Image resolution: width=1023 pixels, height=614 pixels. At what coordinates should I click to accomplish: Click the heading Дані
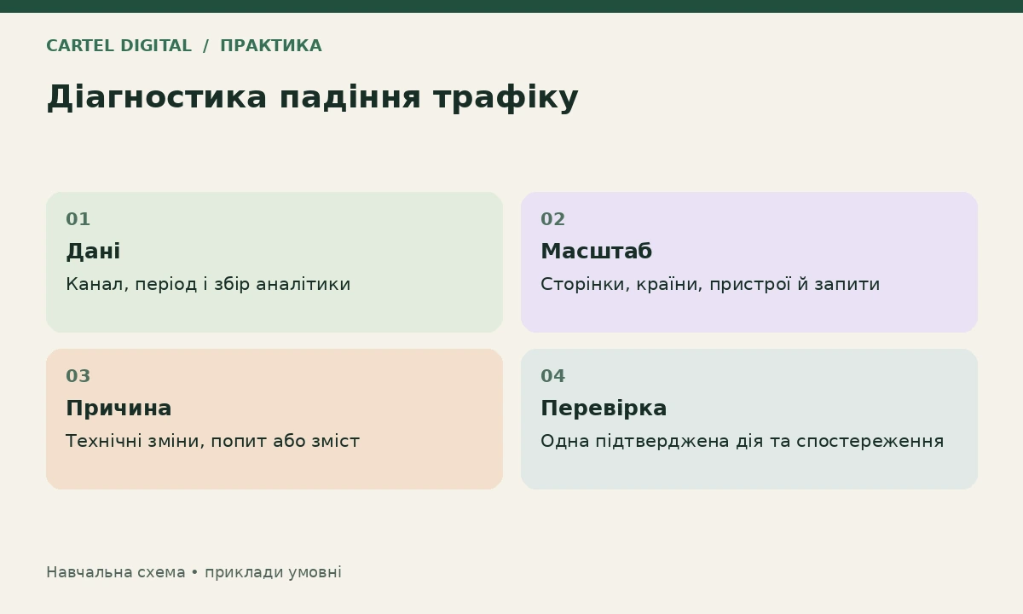coord(93,252)
